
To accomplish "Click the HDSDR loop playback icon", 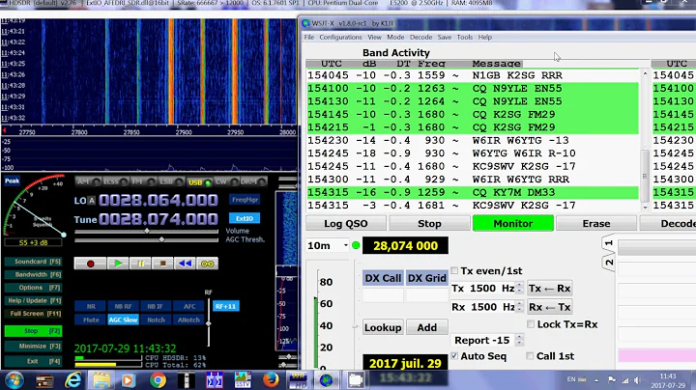I will click(207, 264).
